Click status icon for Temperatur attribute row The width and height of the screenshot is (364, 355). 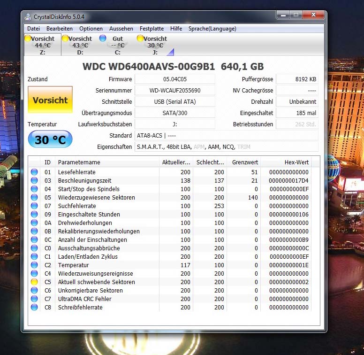[x=34, y=265]
